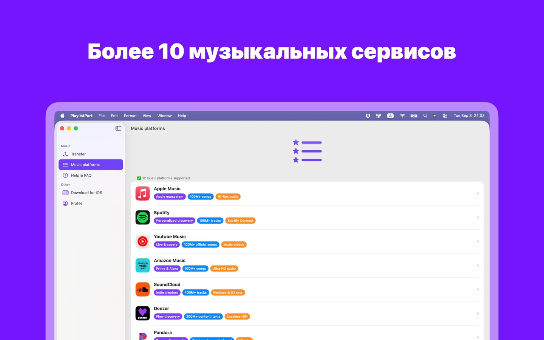Click the Help & FAQ question mark icon
Screen dimensions: 544x340
pos(65,175)
